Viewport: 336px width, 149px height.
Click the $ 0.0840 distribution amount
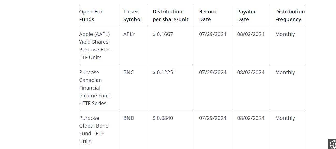(x=163, y=118)
